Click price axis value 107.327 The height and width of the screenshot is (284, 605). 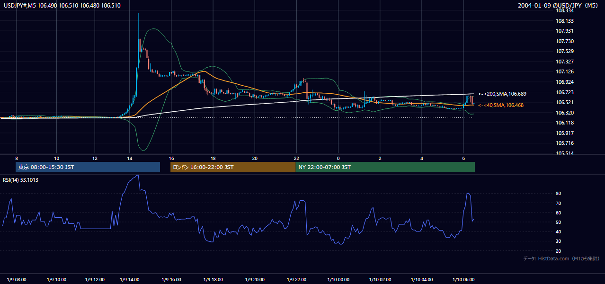[x=564, y=62]
